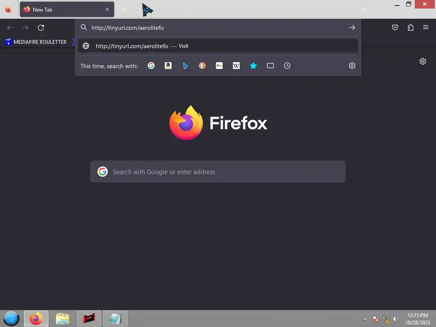Open Action Center flag icon
The image size is (436, 327).
coord(375,319)
